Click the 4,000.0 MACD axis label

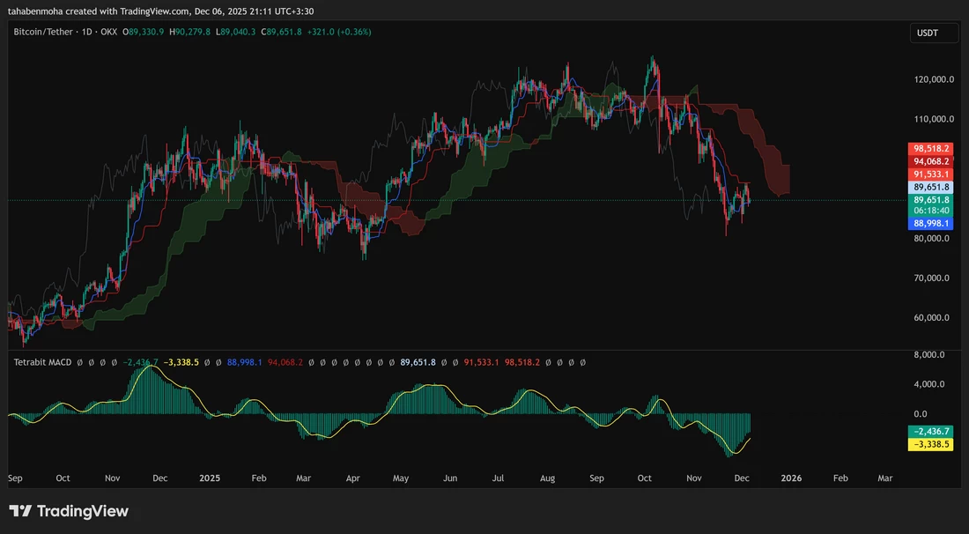[928, 384]
